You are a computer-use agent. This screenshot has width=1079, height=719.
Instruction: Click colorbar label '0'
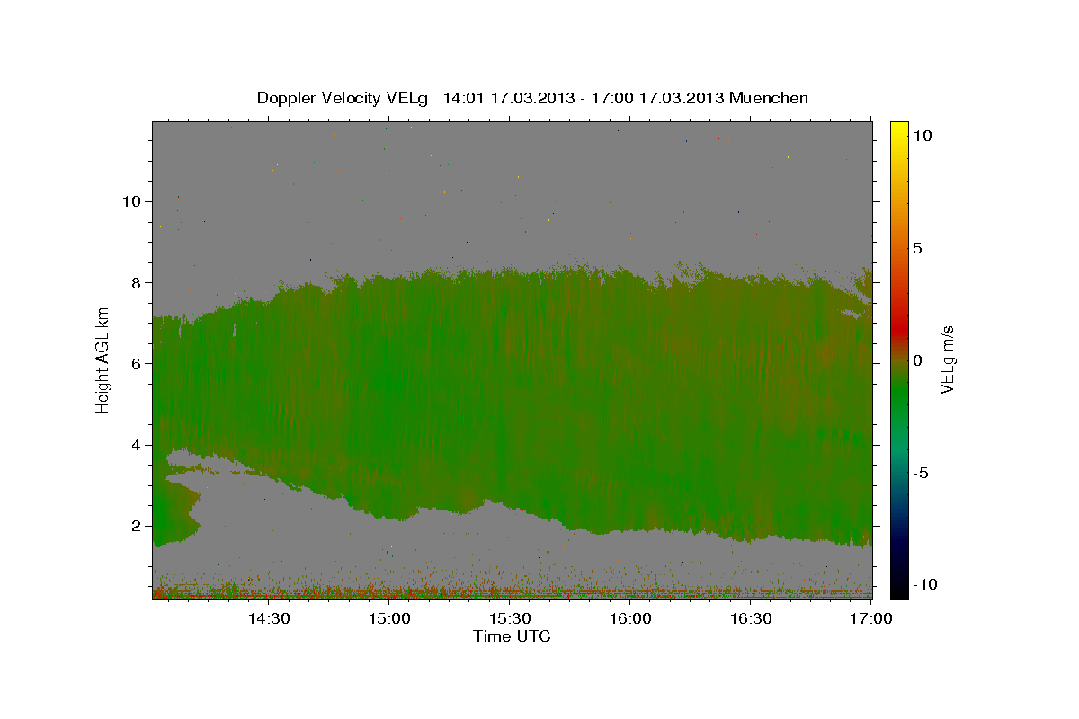917,360
